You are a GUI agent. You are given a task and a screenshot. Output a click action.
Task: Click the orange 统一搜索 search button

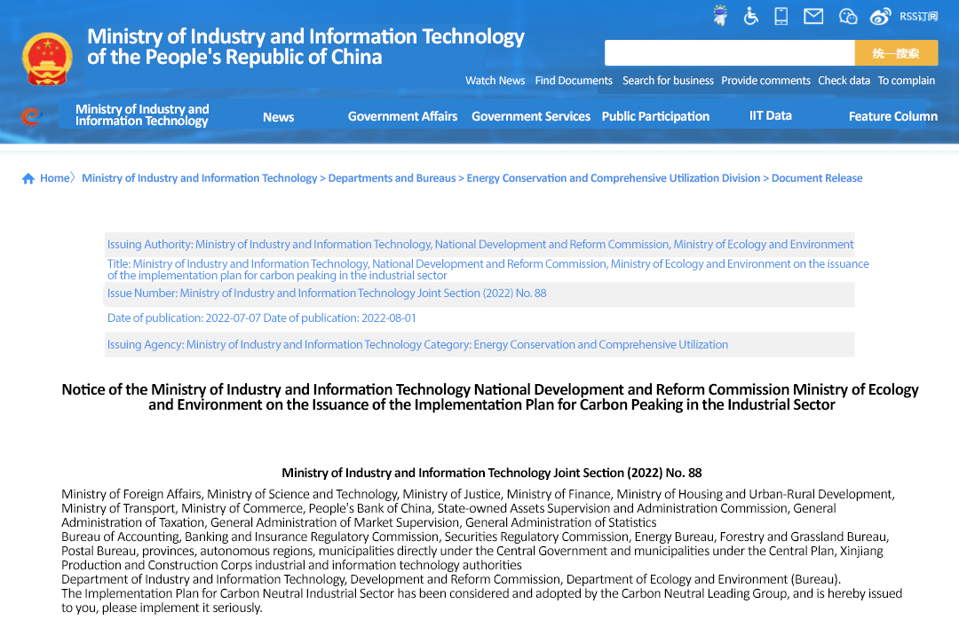point(896,53)
